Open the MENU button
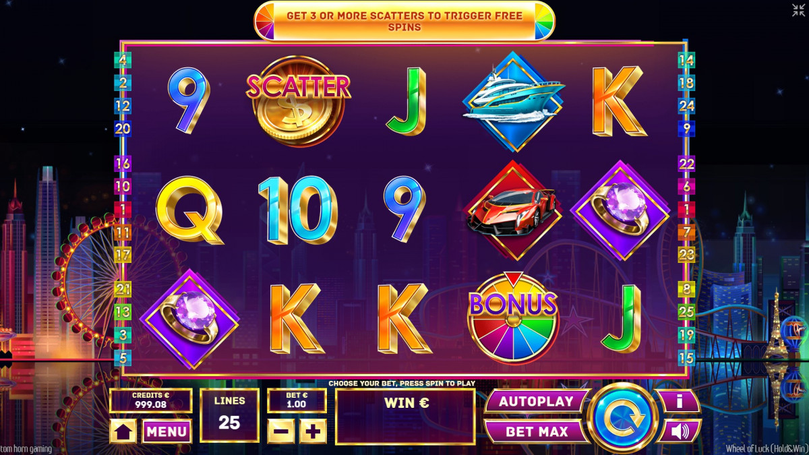Screen dimensions: 809x455 click(x=167, y=431)
